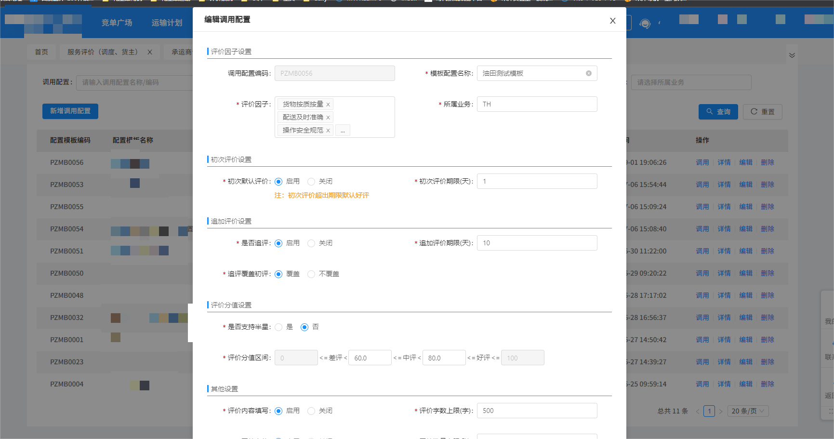
Task: Remove the 配送及时准确 factor tag
Action: coord(328,118)
